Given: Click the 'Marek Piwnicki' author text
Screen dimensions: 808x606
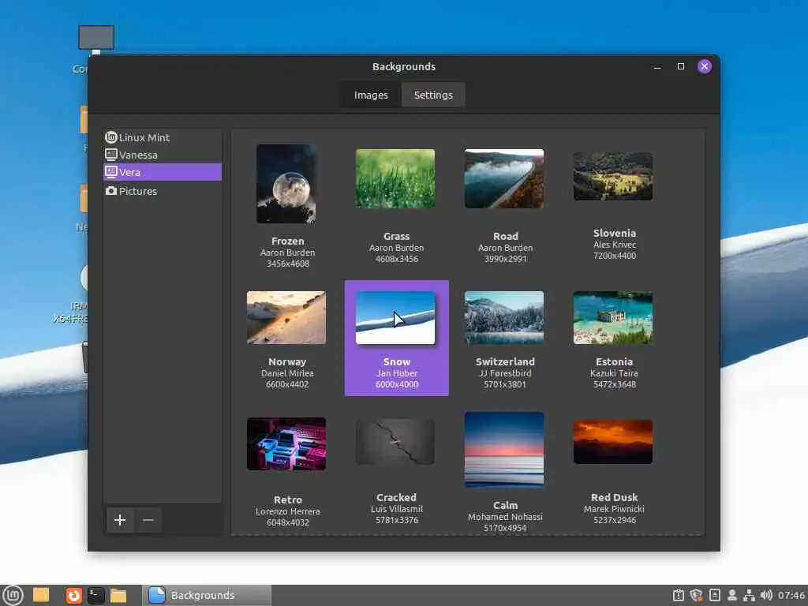Looking at the screenshot, I should pyautogui.click(x=614, y=509).
